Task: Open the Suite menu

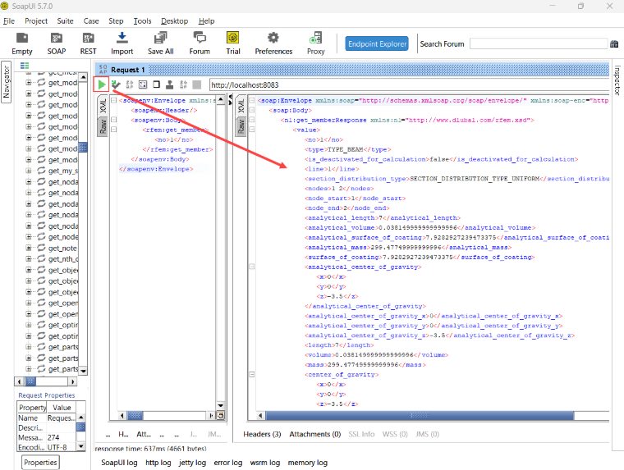Action: [65, 21]
